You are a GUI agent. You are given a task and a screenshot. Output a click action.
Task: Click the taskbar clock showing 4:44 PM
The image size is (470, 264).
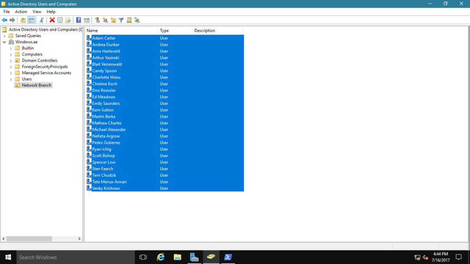[441, 257]
